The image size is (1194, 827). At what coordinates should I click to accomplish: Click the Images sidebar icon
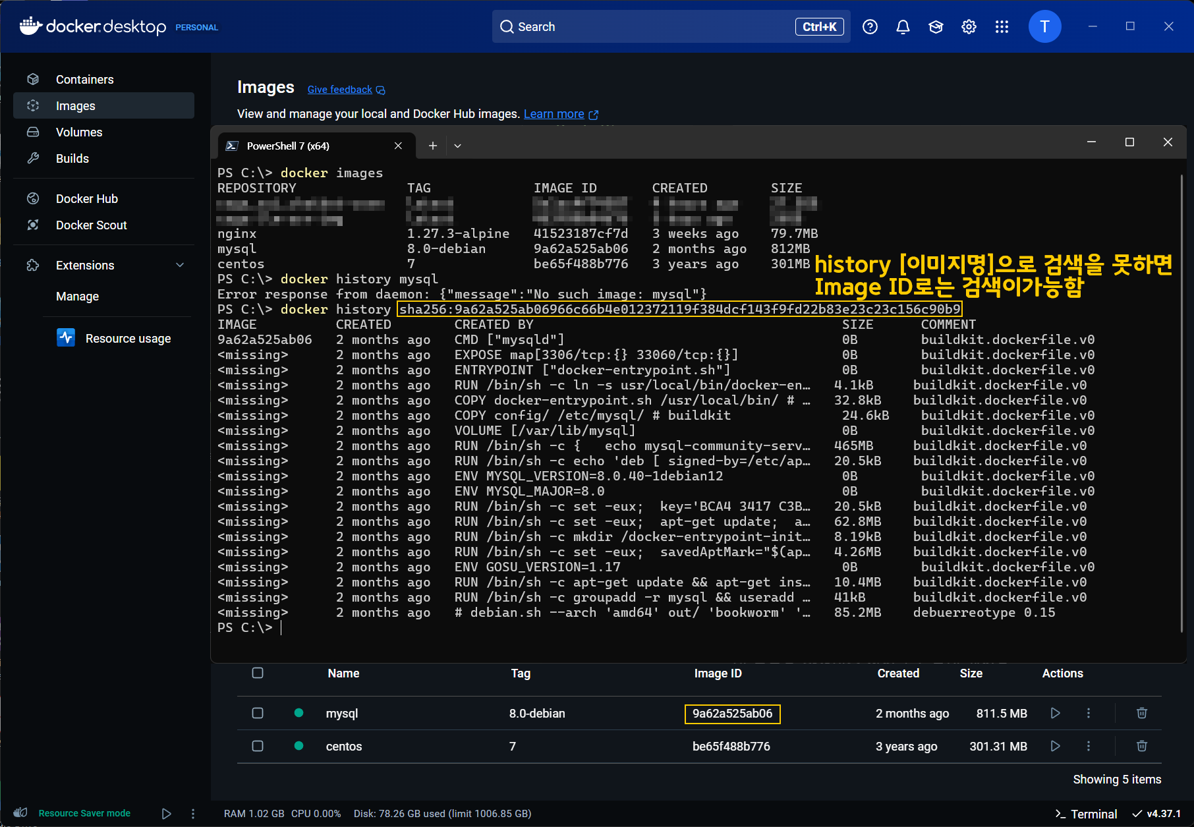(33, 106)
